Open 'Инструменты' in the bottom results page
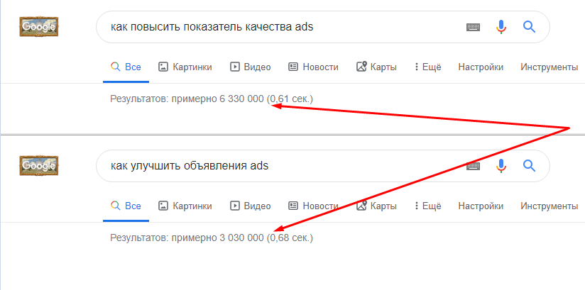This screenshot has width=585, height=290. click(x=550, y=206)
